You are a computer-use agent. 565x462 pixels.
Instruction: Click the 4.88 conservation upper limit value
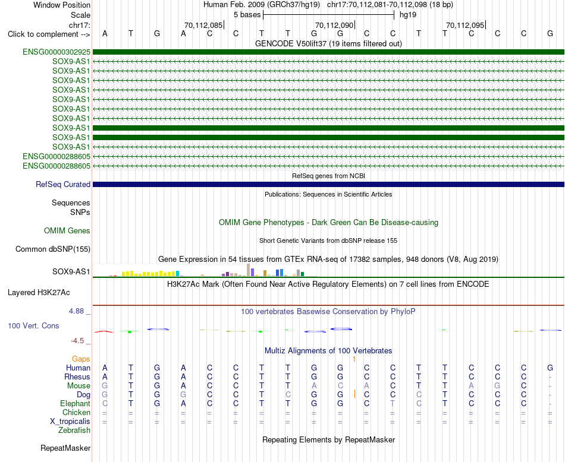(x=76, y=311)
